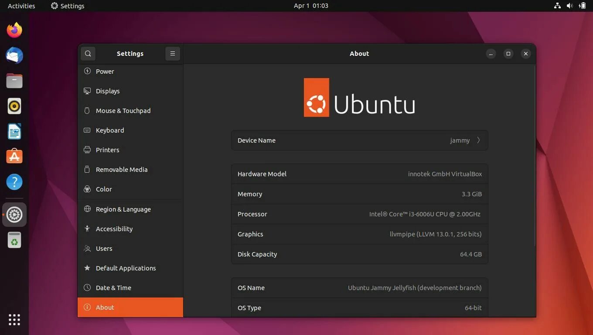
Task: Click the Region & Language globe icon
Action: click(x=87, y=209)
